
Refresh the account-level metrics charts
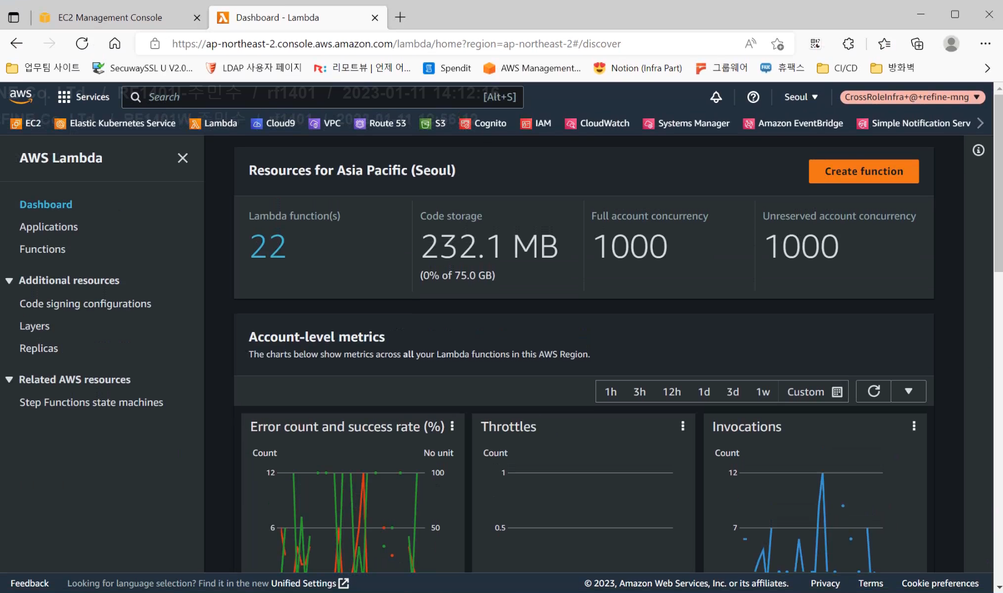(874, 391)
